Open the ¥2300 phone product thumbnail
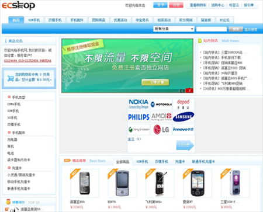This screenshot has height=212, width=263. click(198, 183)
